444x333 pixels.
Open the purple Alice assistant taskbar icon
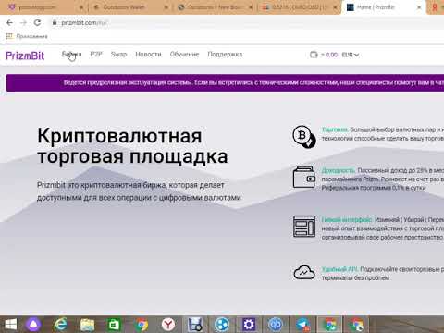coord(33,325)
